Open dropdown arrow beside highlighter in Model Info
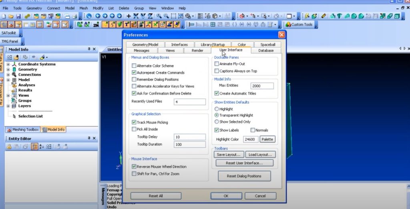 coord(46,57)
